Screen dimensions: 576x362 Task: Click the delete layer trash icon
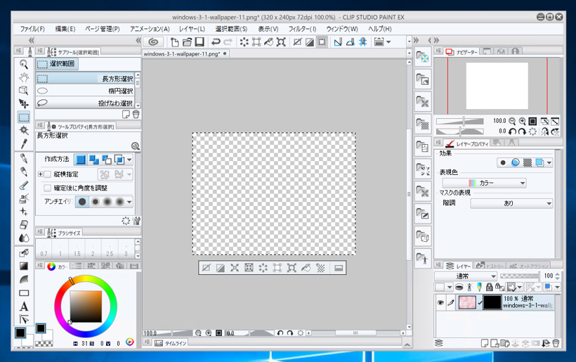tap(556, 343)
